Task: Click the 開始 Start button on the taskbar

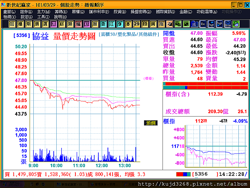Action: (12, 184)
